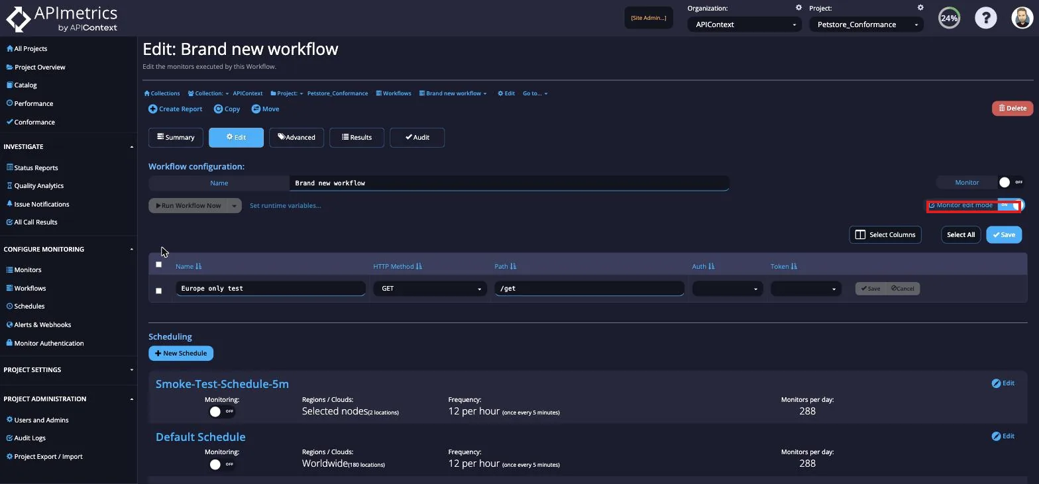Toggle Monitoring for Default Schedule
Image resolution: width=1039 pixels, height=484 pixels.
[222, 464]
